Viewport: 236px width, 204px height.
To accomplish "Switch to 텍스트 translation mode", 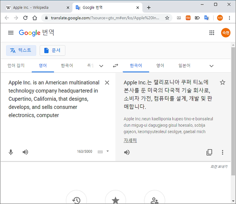I will (x=21, y=51).
